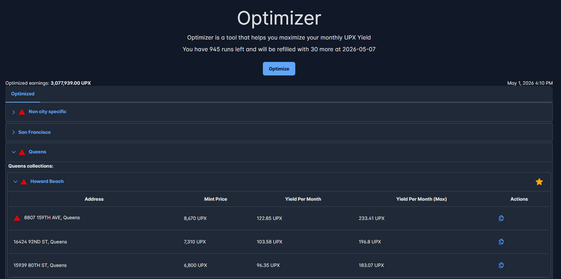Click max yield 183.07 UPX

[x=371, y=265]
